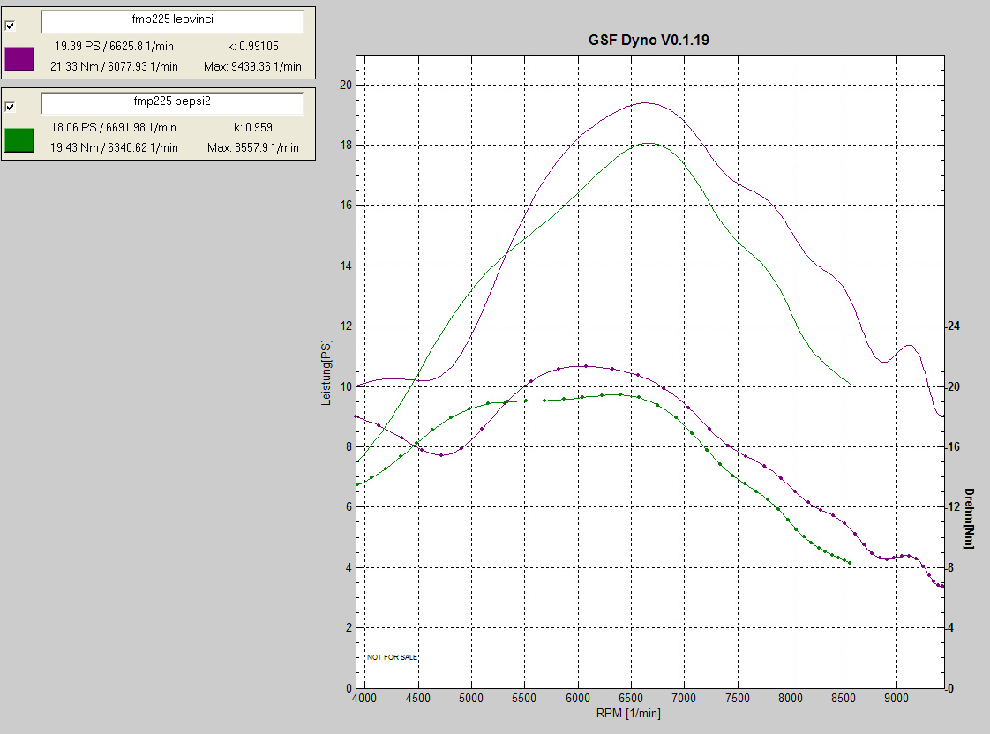990x734 pixels.
Task: Open the green color swatch for pepsi2
Action: 19,140
